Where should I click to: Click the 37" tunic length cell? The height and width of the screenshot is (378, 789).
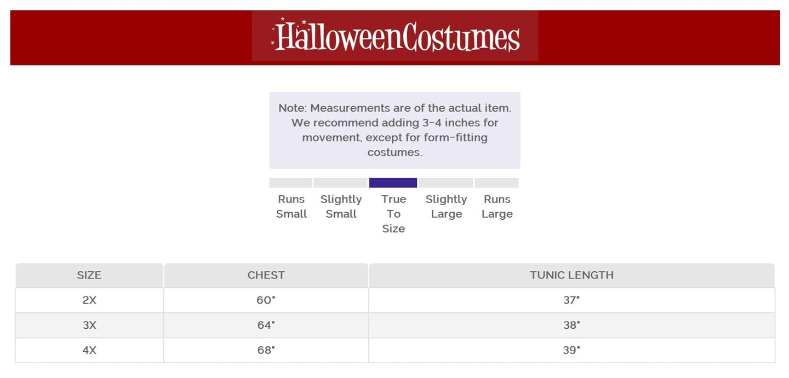pyautogui.click(x=571, y=300)
